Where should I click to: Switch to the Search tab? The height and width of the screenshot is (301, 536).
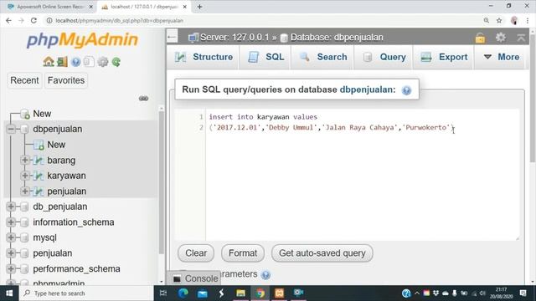click(322, 57)
